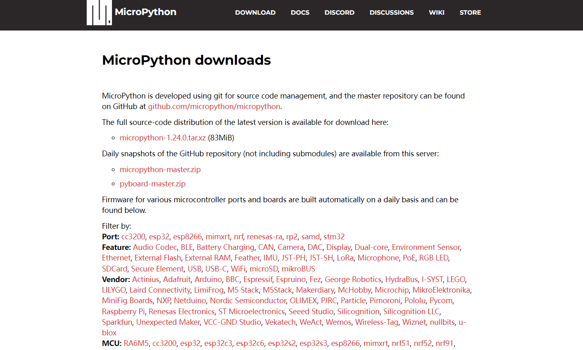Filter by vendor MikroElektronika

(441, 290)
